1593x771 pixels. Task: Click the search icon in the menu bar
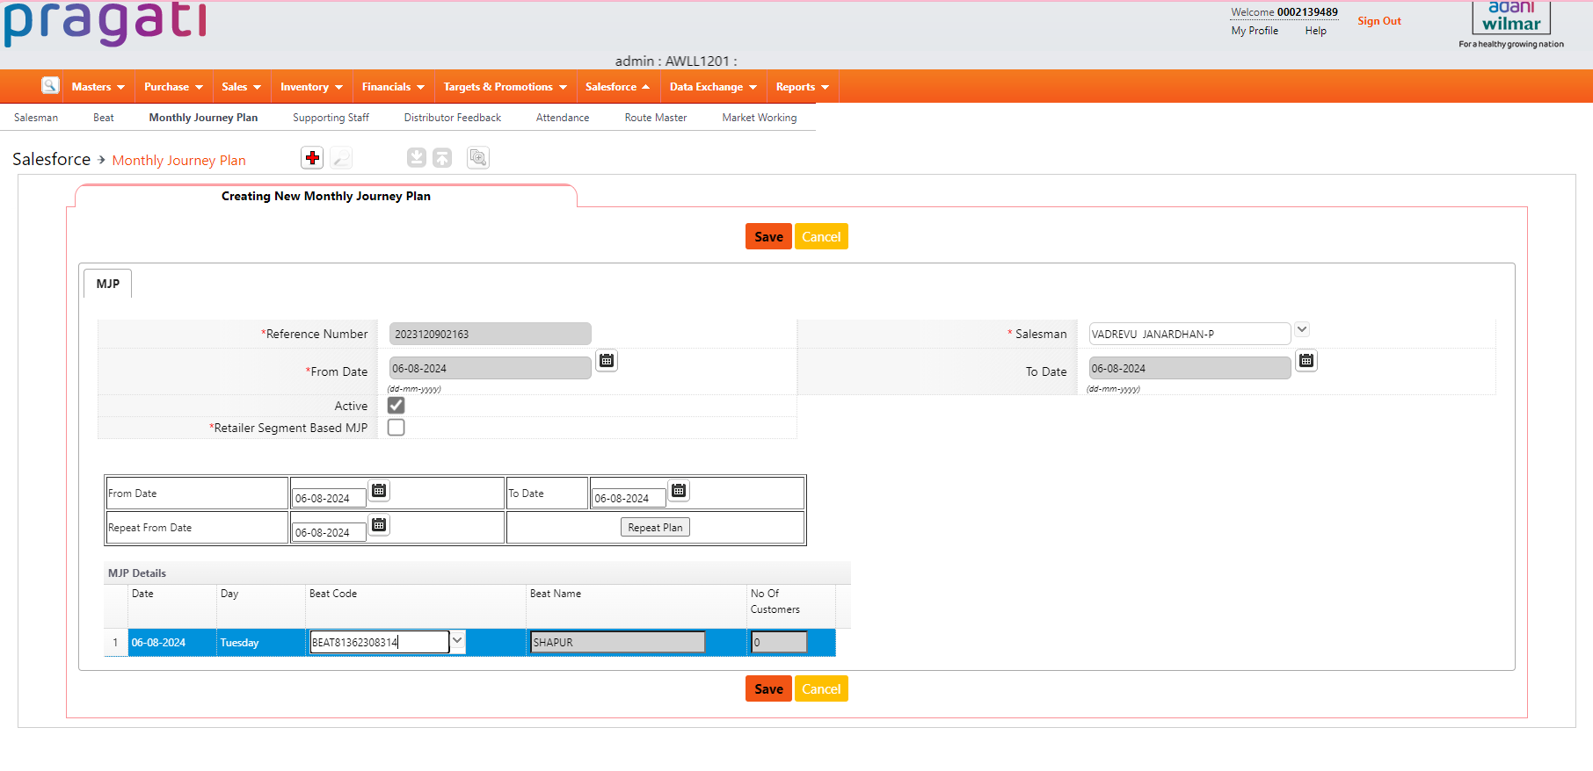pyautogui.click(x=50, y=85)
